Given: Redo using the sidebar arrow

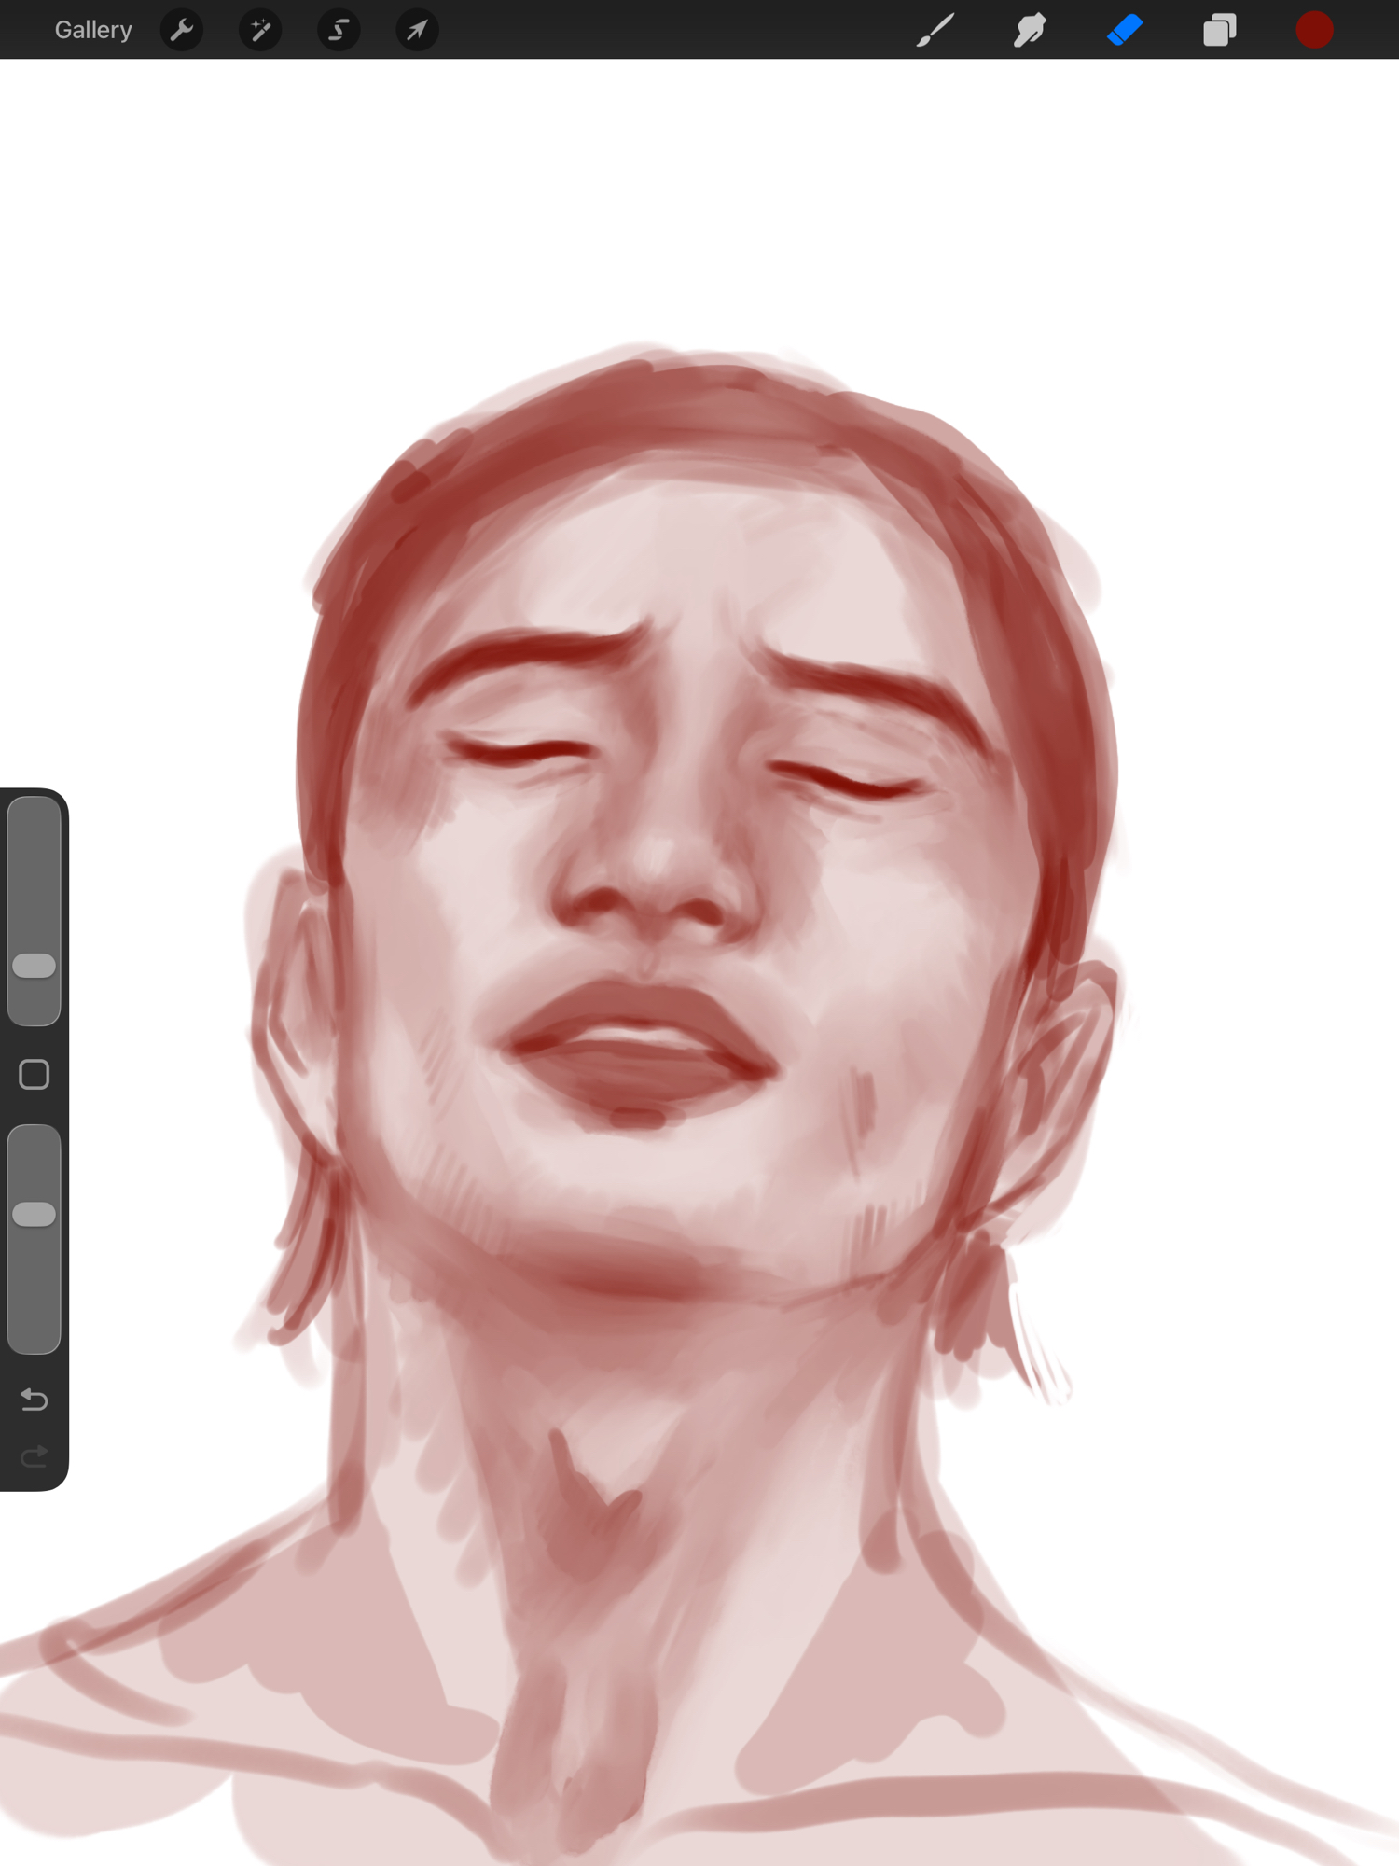Looking at the screenshot, I should click(x=35, y=1456).
